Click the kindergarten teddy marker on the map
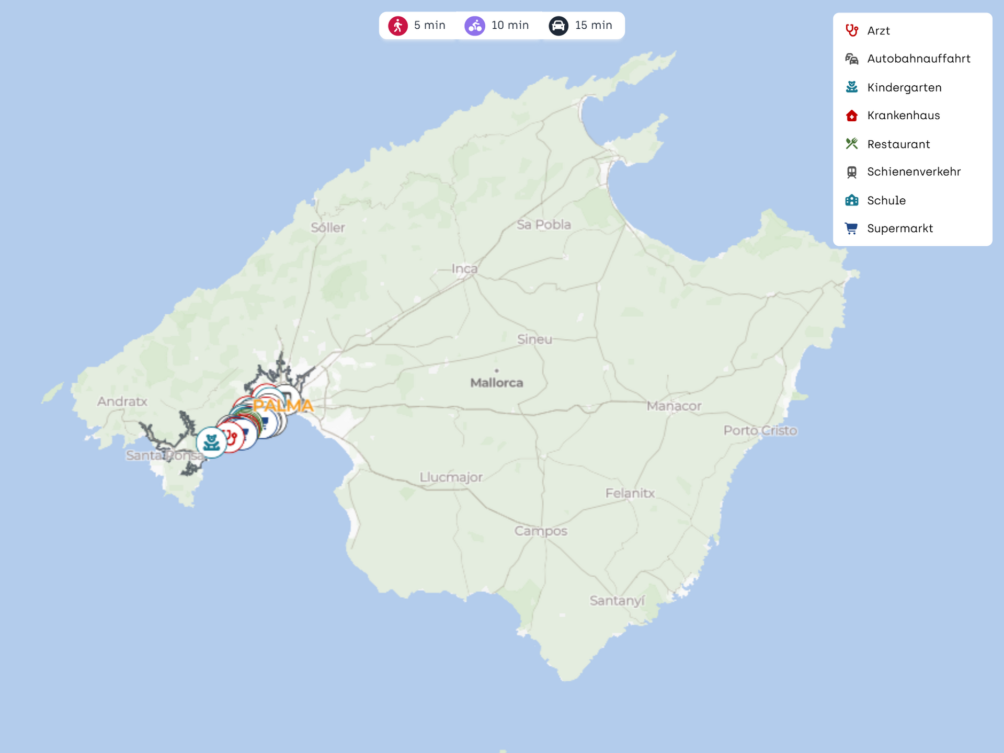 (x=211, y=442)
